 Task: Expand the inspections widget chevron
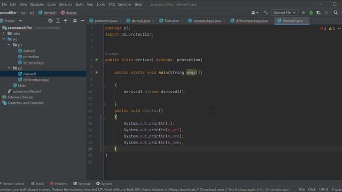[x=339, y=28]
